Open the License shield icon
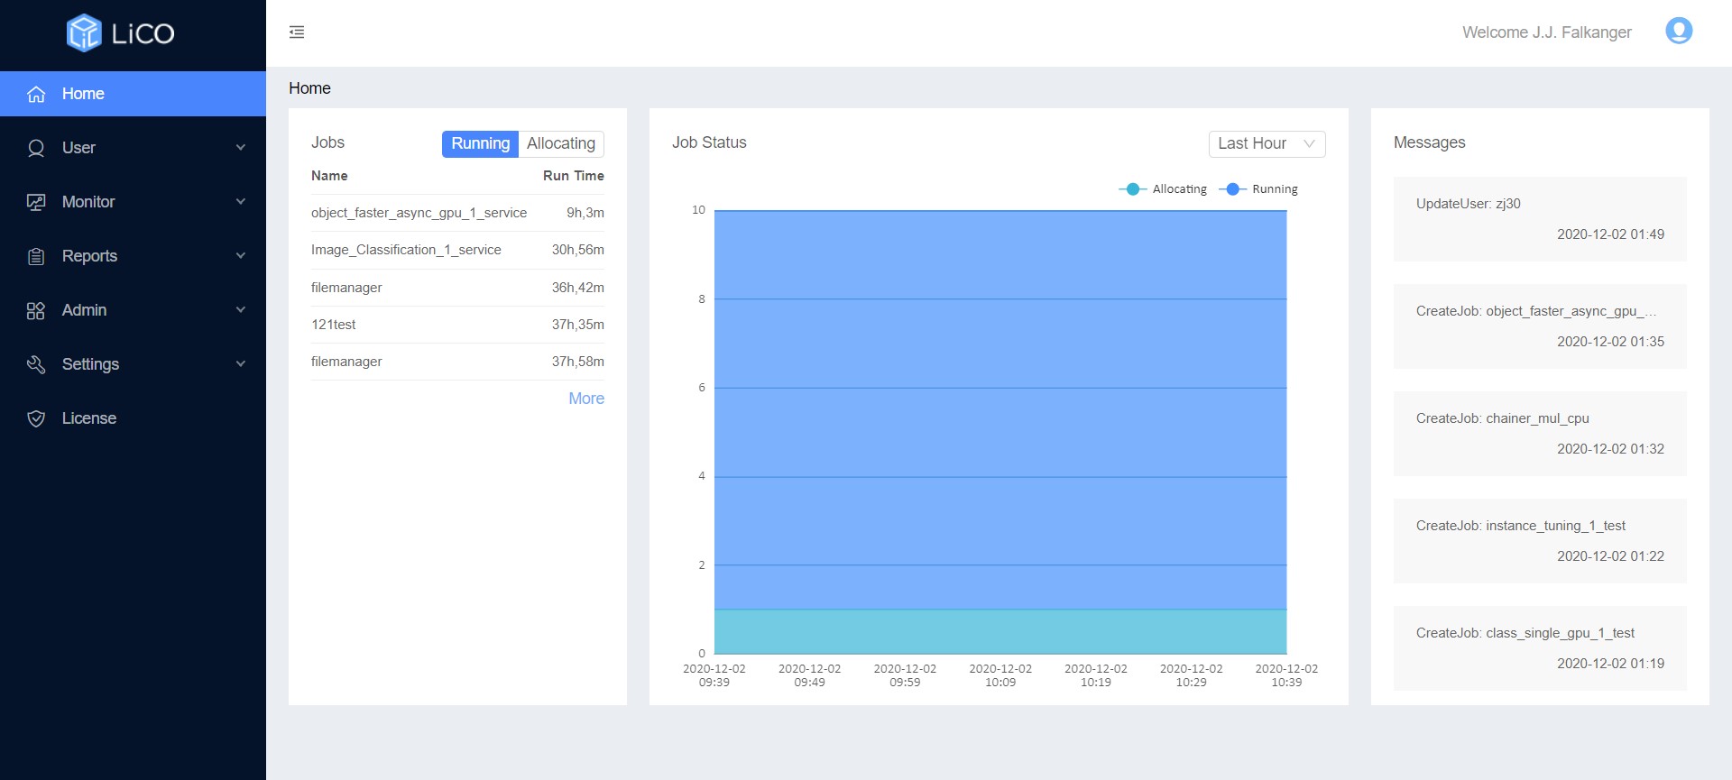Image resolution: width=1732 pixels, height=780 pixels. click(36, 418)
